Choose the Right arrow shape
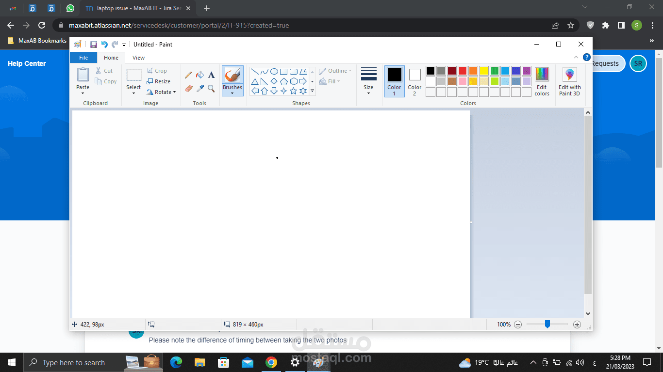Viewport: 663px width, 372px height. point(303,81)
